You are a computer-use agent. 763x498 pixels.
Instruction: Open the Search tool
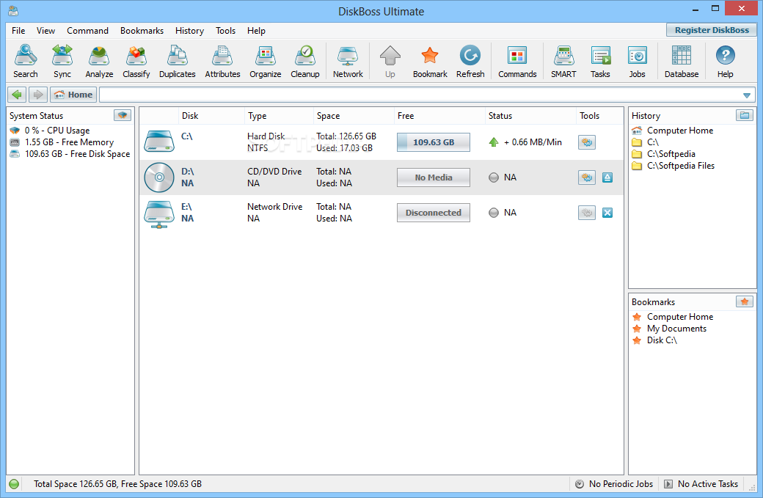26,62
